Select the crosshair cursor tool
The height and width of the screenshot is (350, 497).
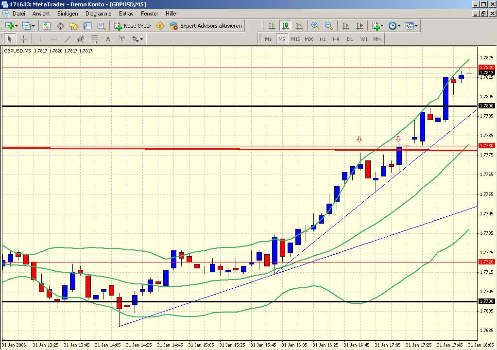pyautogui.click(x=23, y=39)
